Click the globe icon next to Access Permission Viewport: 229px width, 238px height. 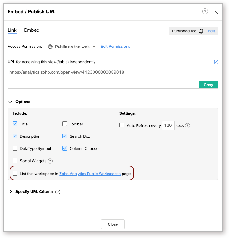[x=50, y=47]
